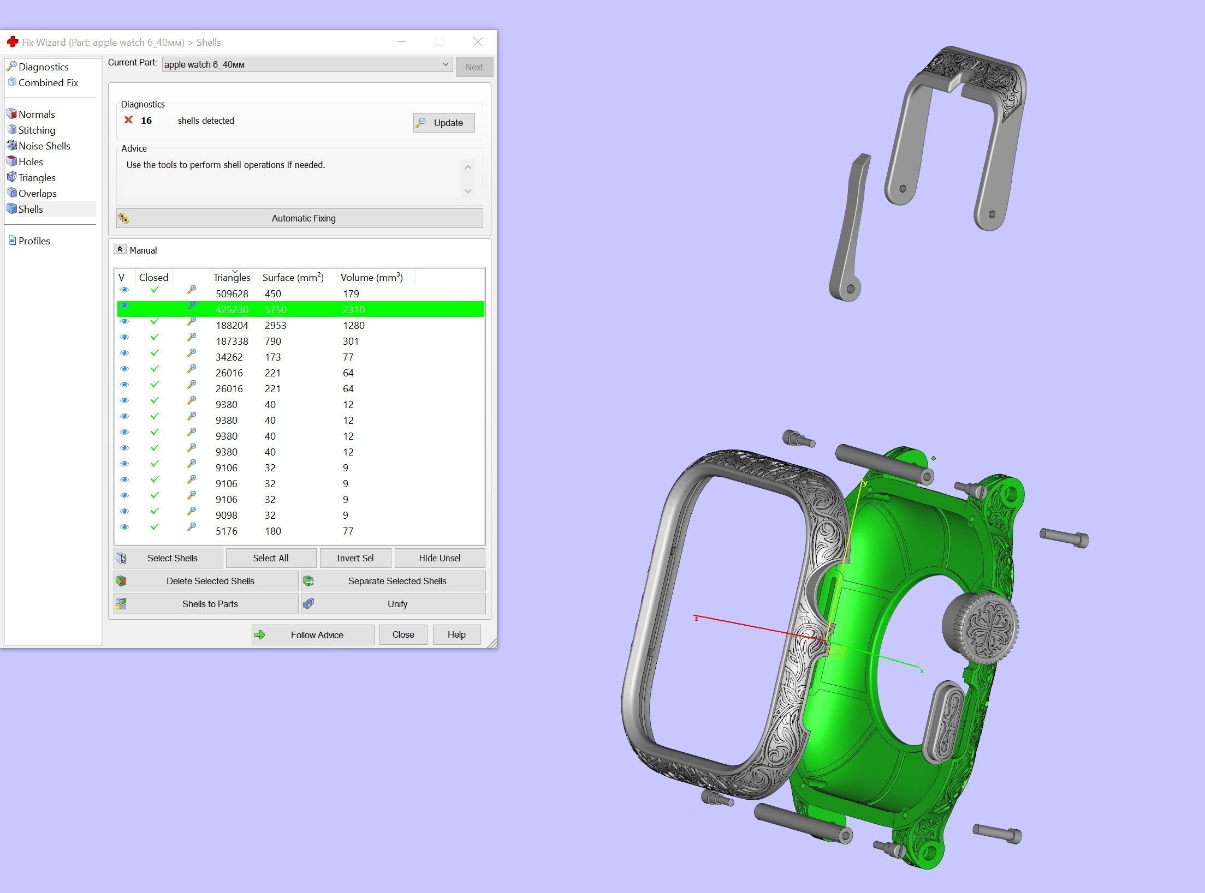This screenshot has width=1205, height=893.
Task: Click the Holes cube icon
Action: click(x=11, y=161)
